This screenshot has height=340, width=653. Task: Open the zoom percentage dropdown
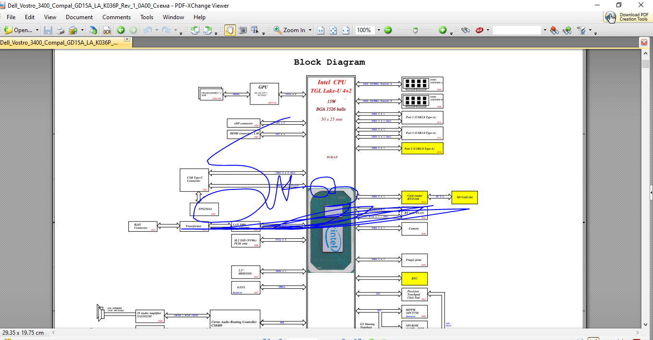[x=379, y=30]
